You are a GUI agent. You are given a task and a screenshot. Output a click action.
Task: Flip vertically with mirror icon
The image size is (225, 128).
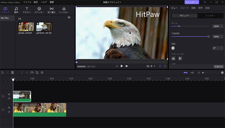180,58
